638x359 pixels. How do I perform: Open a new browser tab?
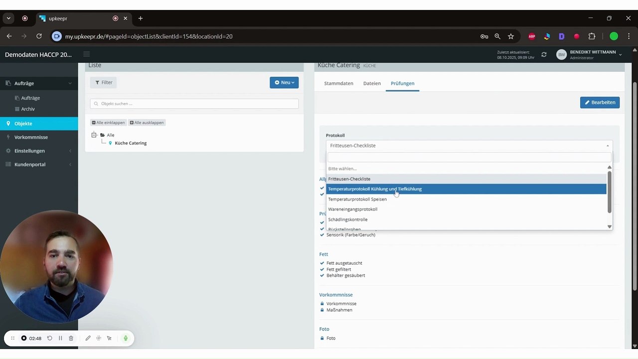[141, 18]
